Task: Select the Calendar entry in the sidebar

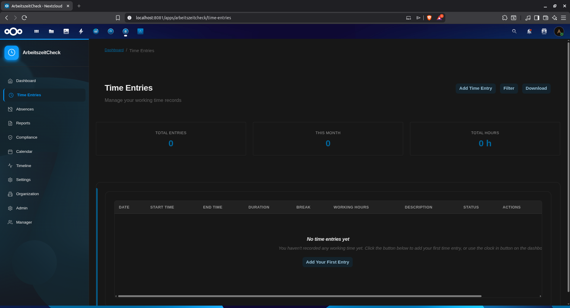Action: click(x=24, y=151)
